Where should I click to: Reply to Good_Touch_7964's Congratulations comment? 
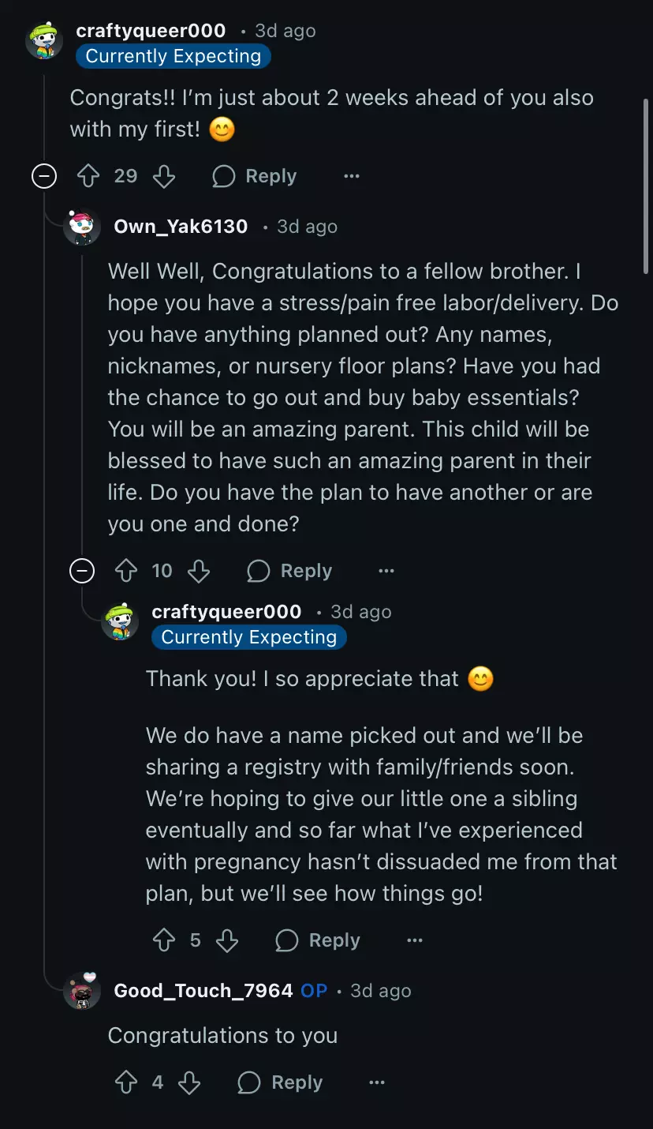pyautogui.click(x=280, y=1082)
